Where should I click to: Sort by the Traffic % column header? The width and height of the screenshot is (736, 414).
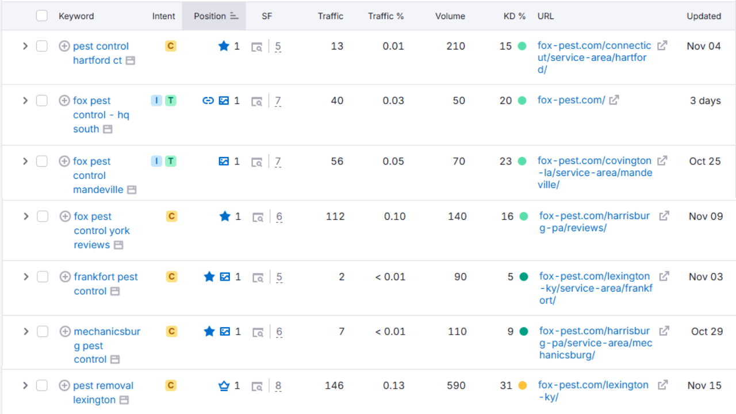coord(386,16)
